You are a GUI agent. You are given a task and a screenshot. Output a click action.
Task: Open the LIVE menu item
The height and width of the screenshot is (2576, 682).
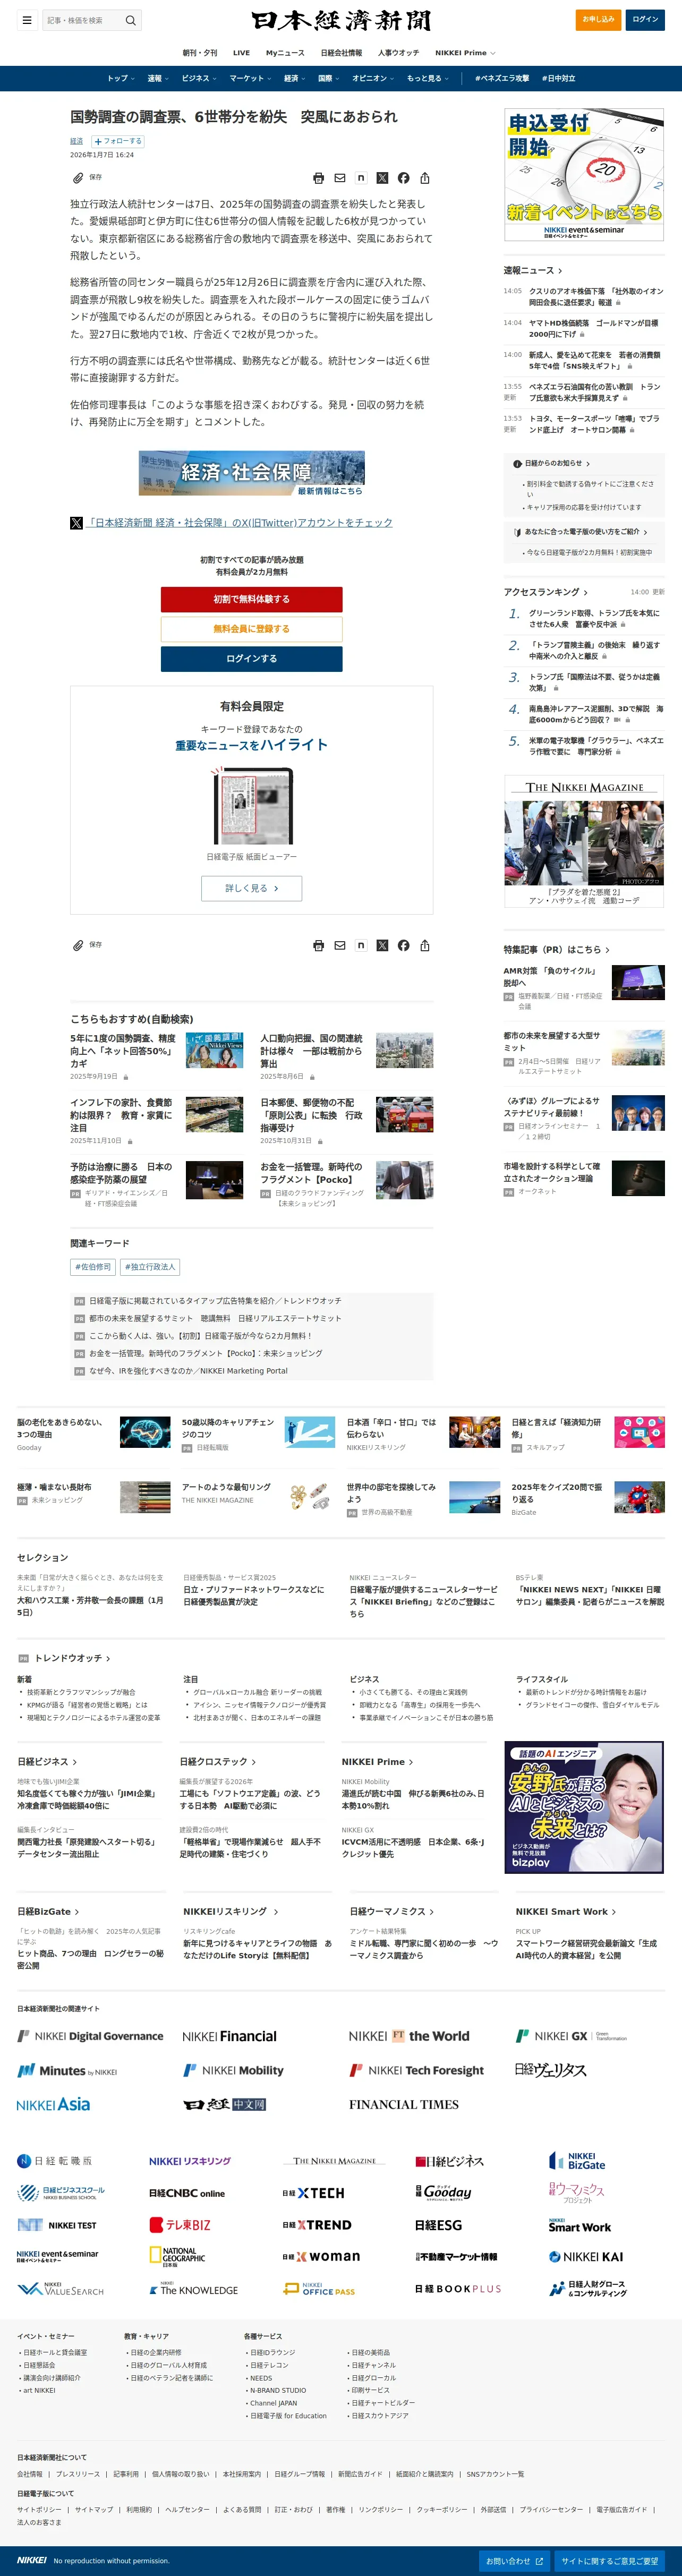click(x=241, y=53)
